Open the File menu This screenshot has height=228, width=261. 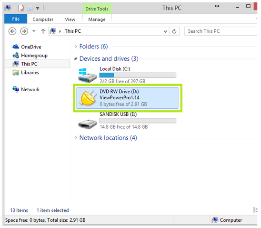16,19
